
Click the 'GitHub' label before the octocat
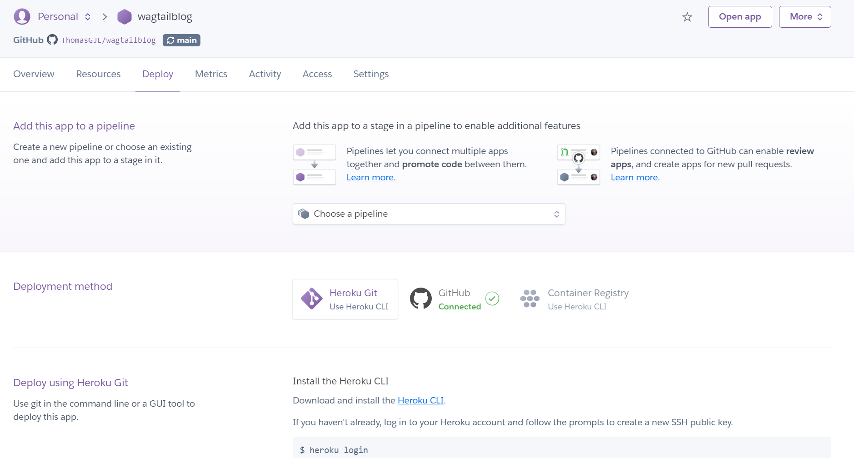point(28,40)
